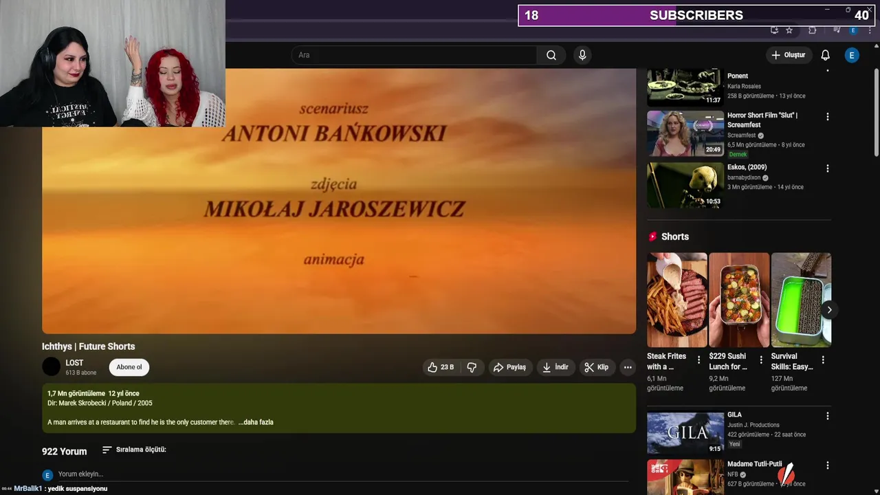This screenshot has height=495, width=880.
Task: Dislike the video
Action: tap(472, 367)
